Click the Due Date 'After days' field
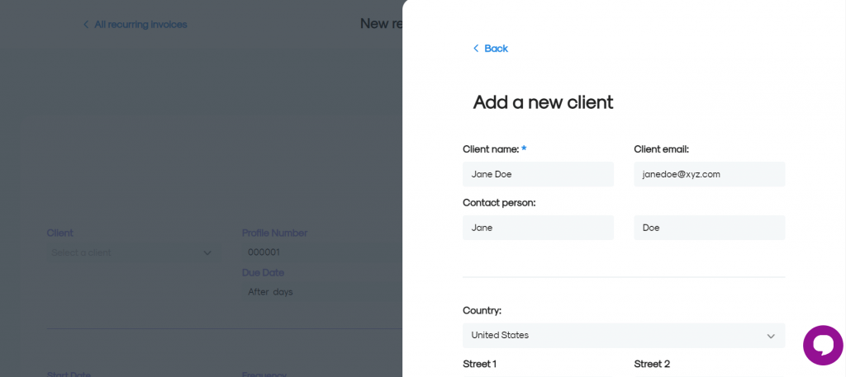Viewport: 846px width, 377px height. 321,292
